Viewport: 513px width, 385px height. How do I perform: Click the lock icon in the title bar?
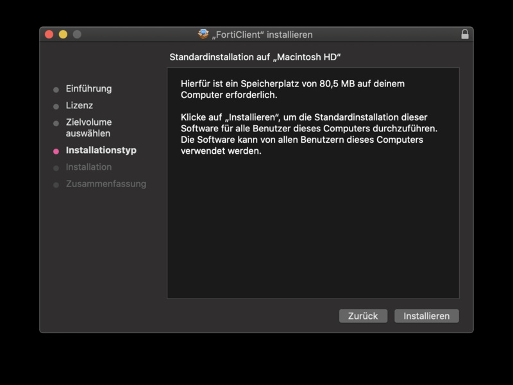pos(465,35)
